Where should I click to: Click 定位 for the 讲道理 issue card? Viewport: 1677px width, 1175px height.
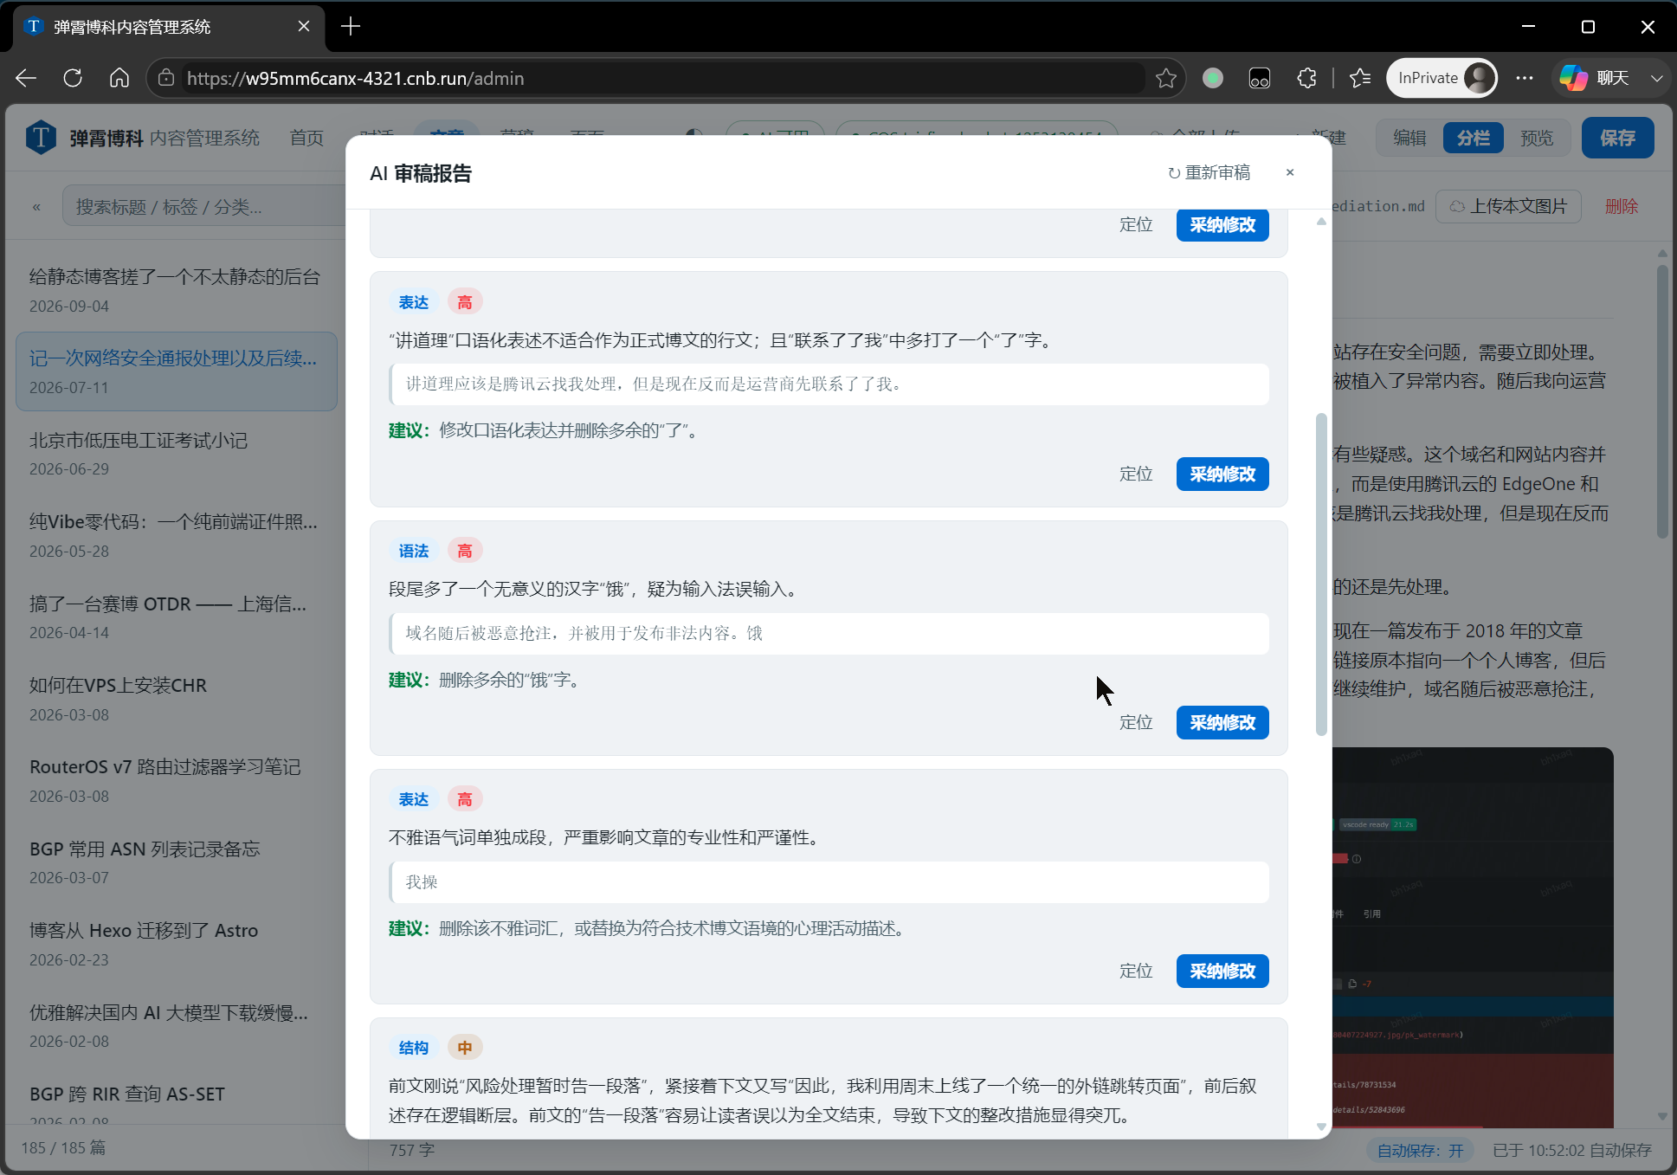pos(1135,474)
